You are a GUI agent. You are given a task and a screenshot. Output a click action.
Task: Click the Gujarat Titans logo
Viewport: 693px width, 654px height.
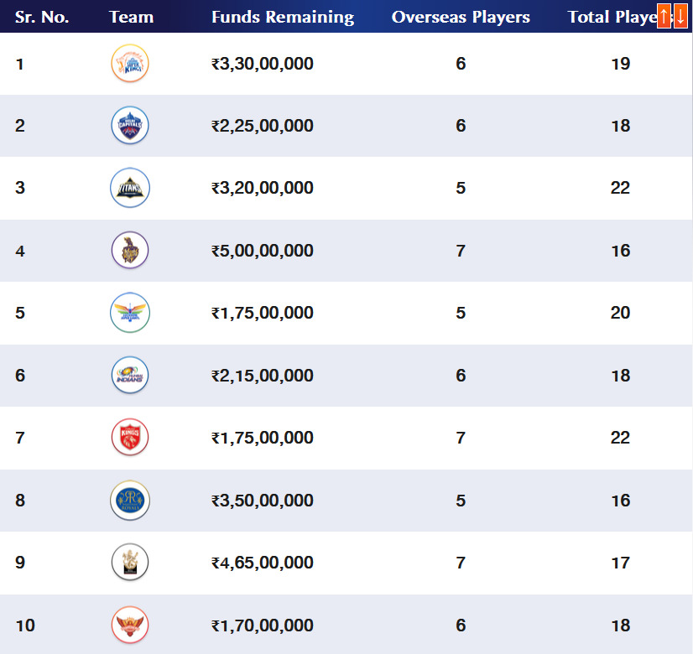click(130, 188)
